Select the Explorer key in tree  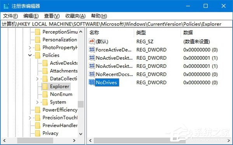[x=59, y=86]
